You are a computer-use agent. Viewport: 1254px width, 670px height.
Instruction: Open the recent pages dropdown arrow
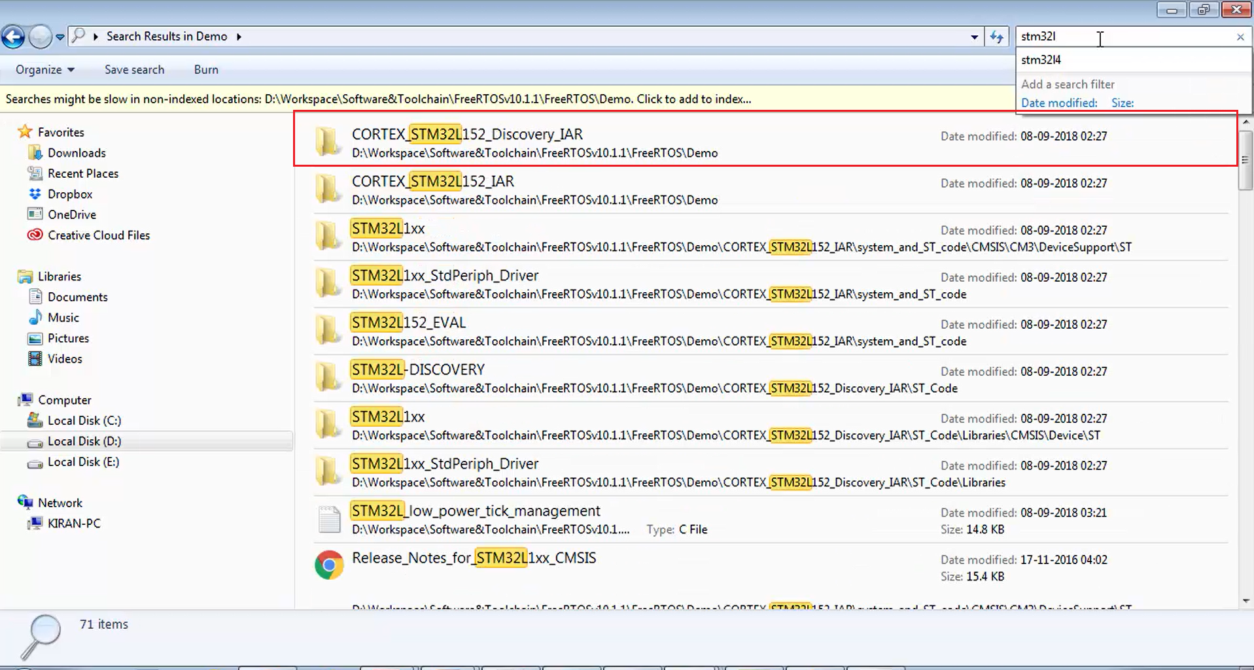[x=60, y=37]
